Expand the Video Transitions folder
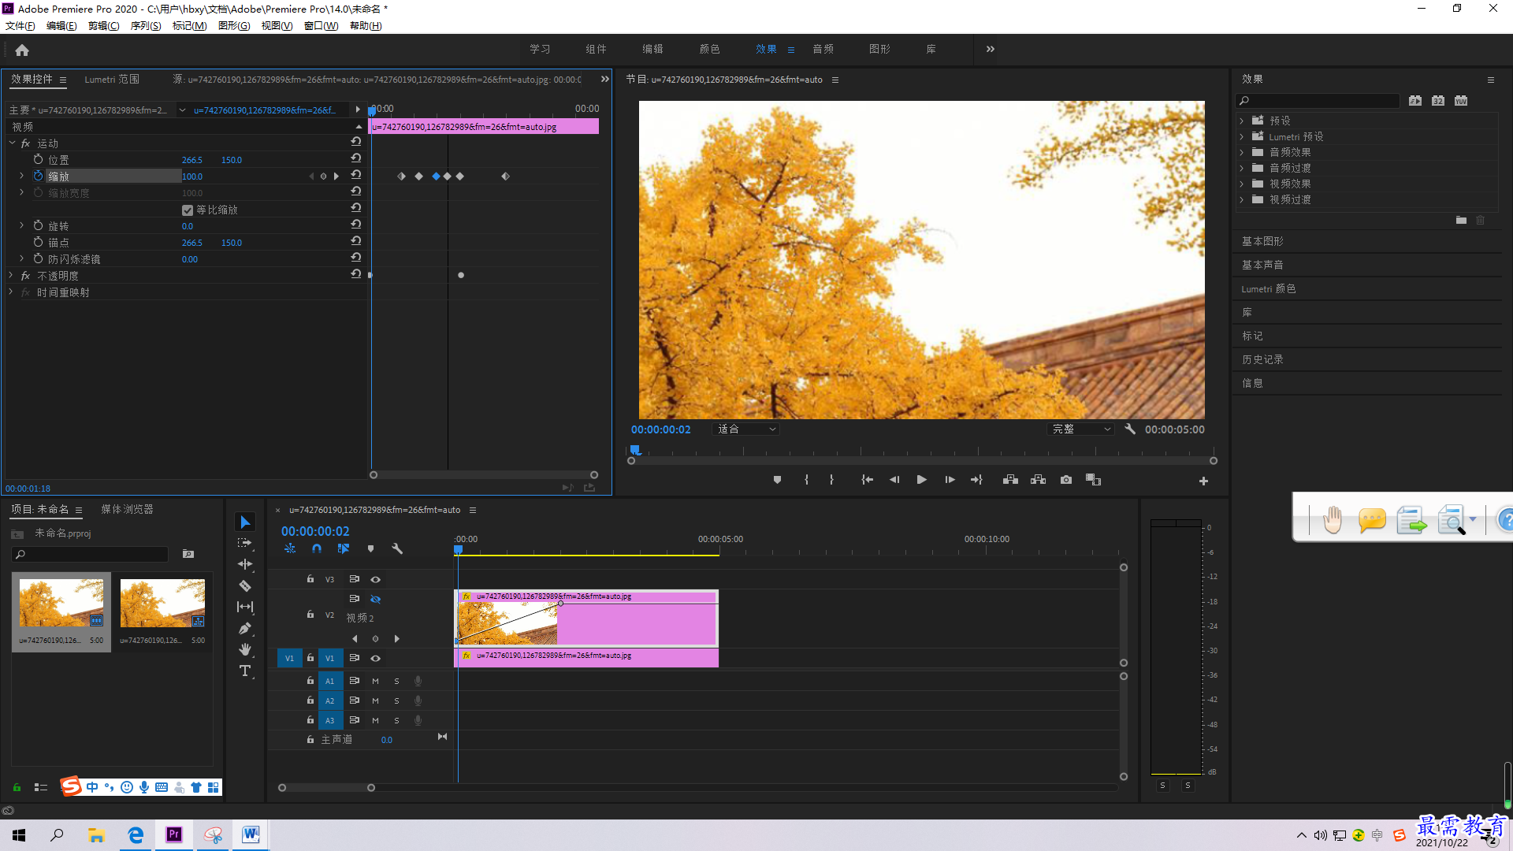 coord(1242,199)
